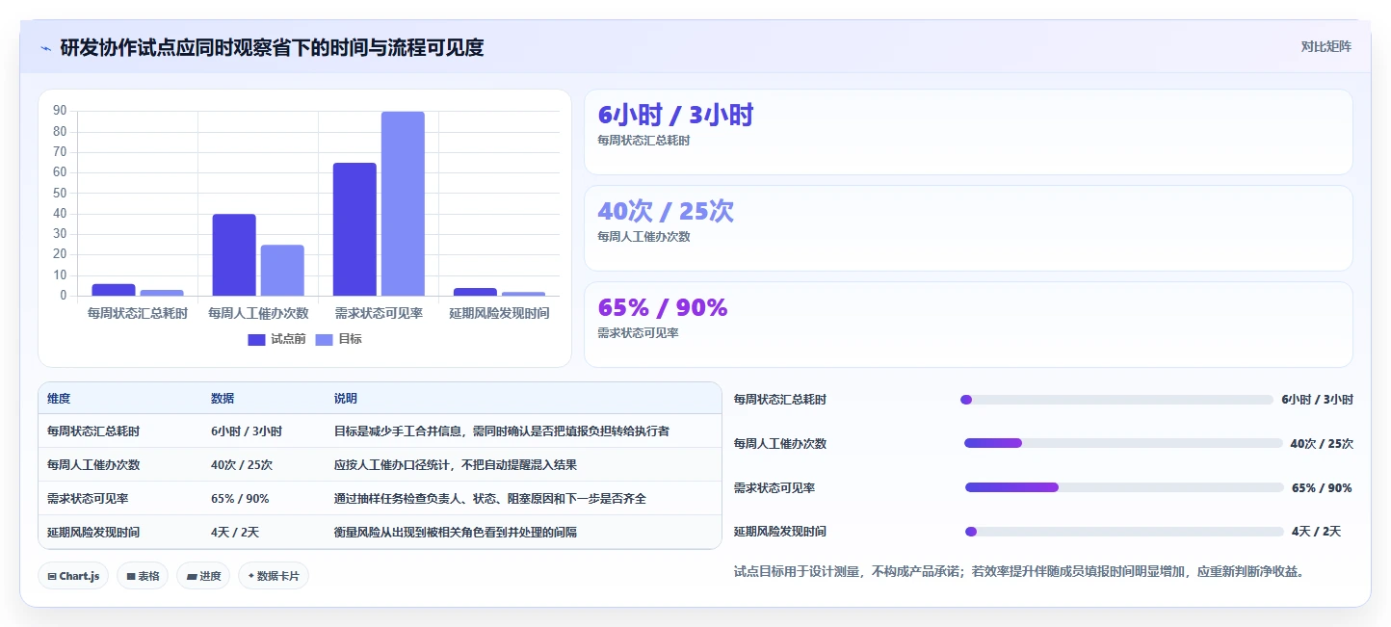The height and width of the screenshot is (627, 1391).
Task: Click chart axis label 每周状态汇总耗时
Action: pos(138,314)
